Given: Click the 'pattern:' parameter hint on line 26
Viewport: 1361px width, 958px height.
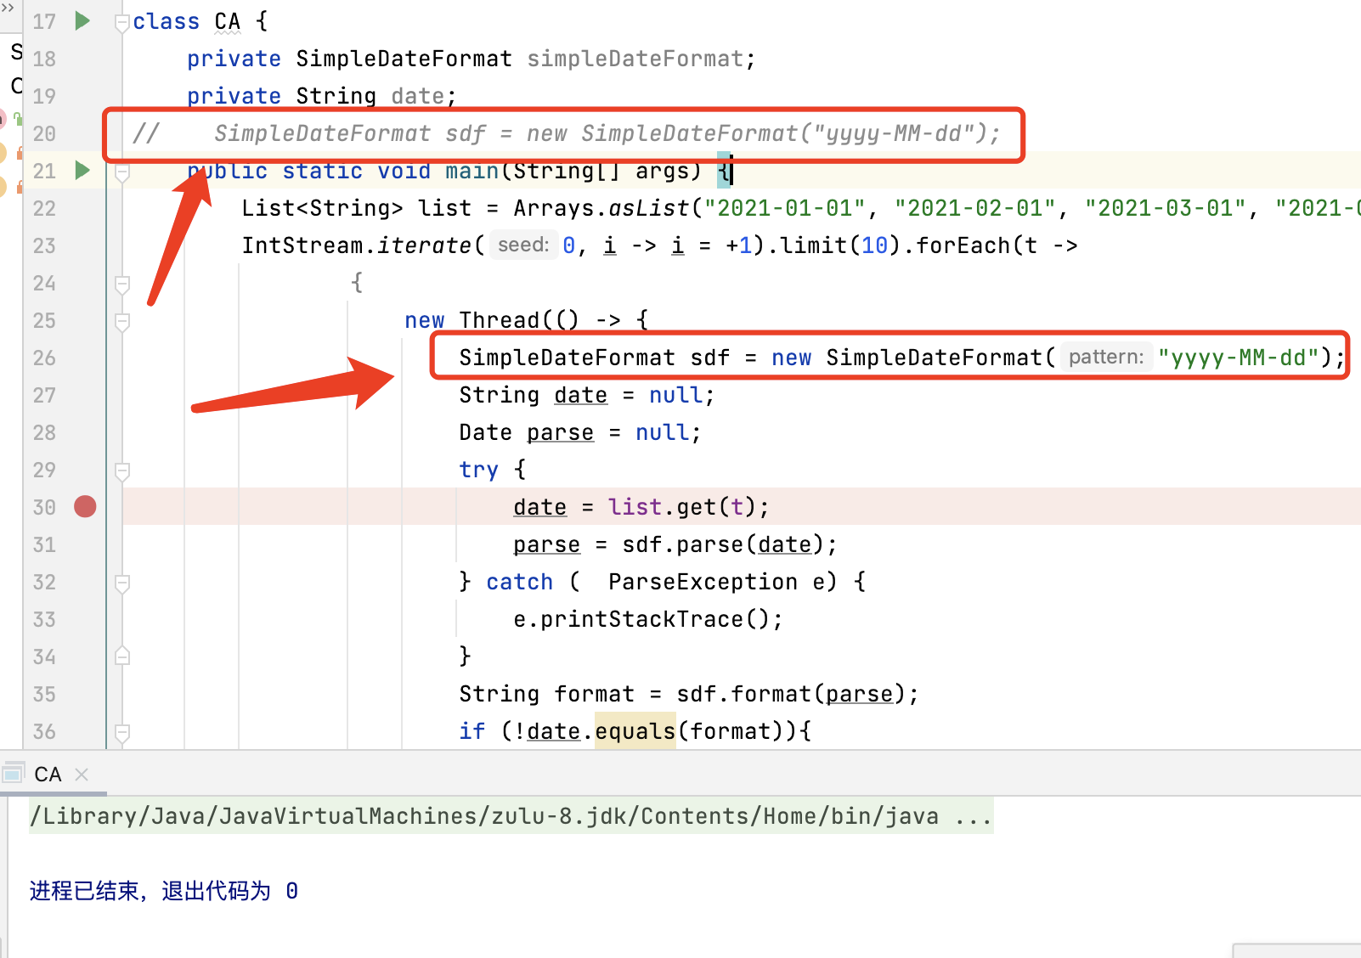Looking at the screenshot, I should [x=1105, y=358].
